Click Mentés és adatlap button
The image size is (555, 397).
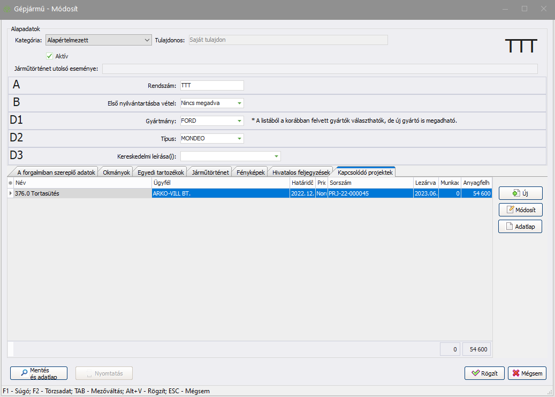tap(39, 373)
